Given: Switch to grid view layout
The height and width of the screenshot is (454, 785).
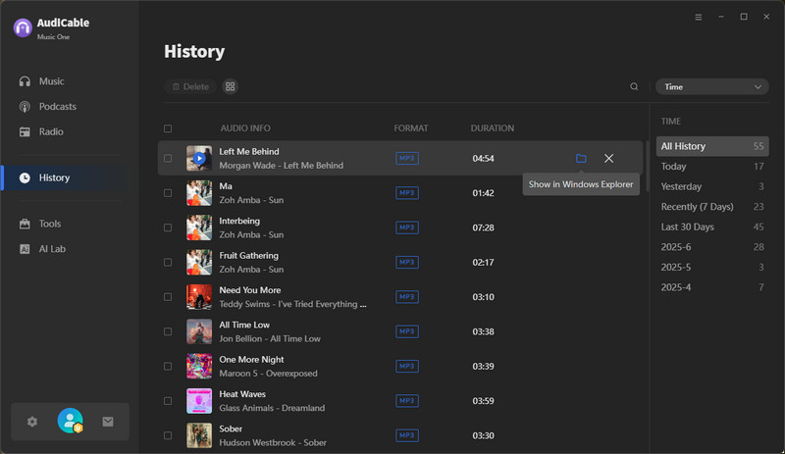Looking at the screenshot, I should coord(230,86).
